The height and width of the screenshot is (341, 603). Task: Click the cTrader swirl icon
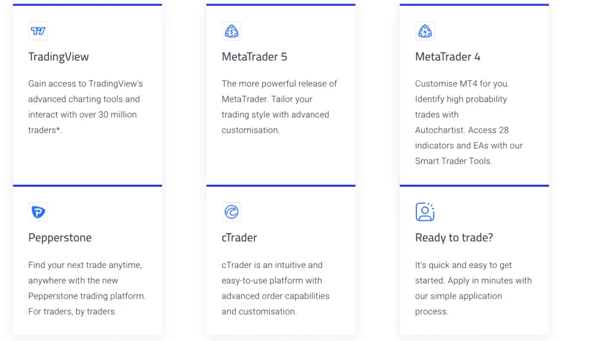coord(231,212)
